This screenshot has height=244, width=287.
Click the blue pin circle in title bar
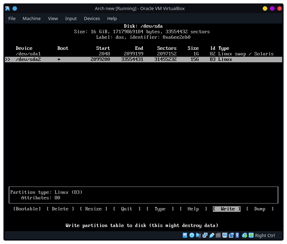(15, 8)
